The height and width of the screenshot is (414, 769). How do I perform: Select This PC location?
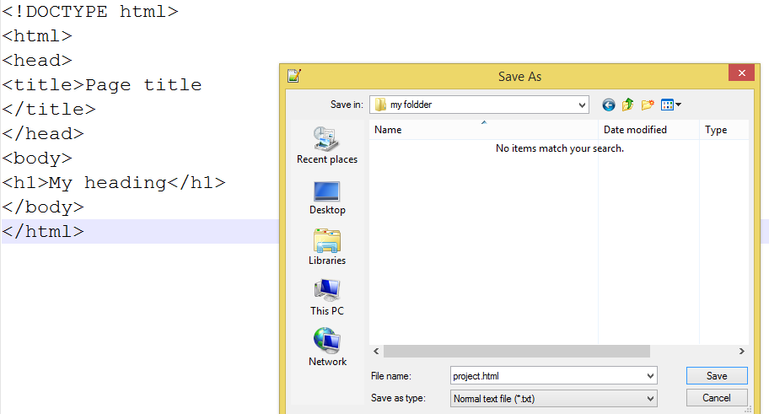pyautogui.click(x=327, y=298)
